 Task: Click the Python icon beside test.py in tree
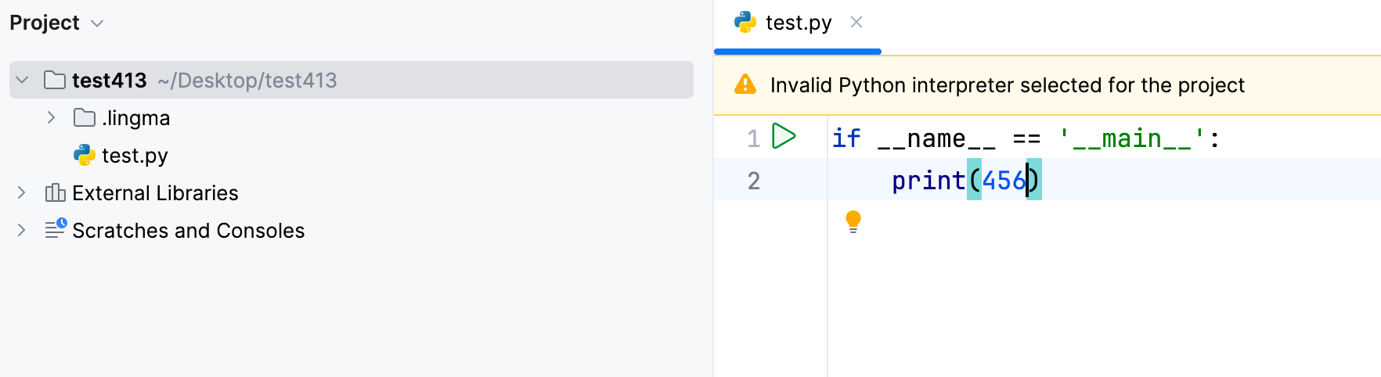click(84, 155)
